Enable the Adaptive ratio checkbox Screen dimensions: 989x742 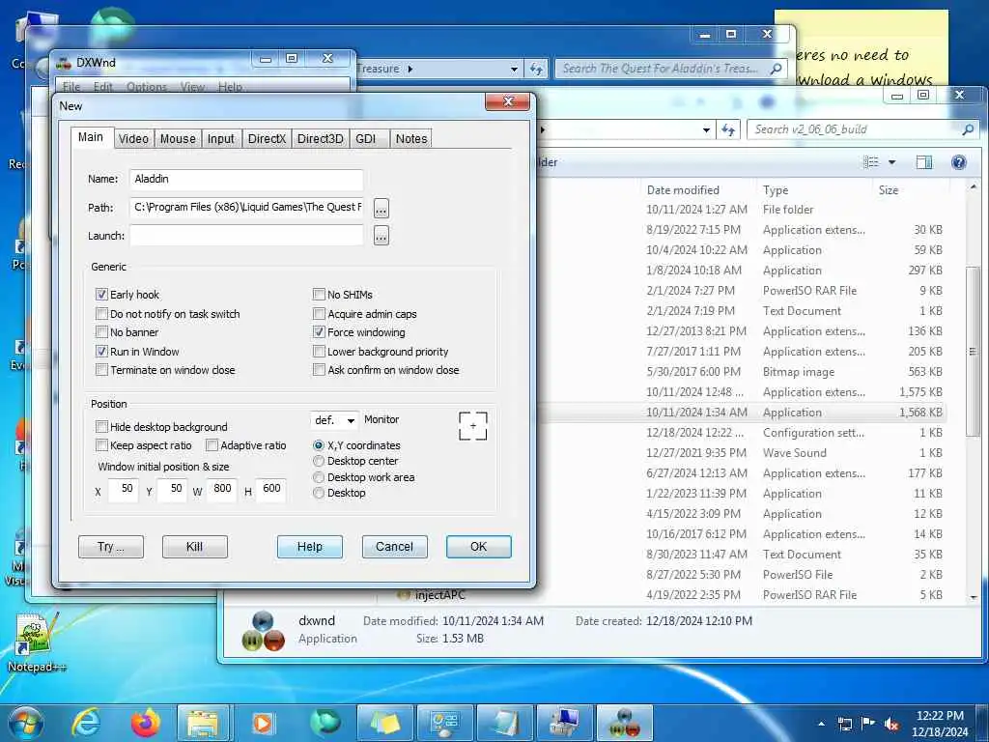[212, 445]
